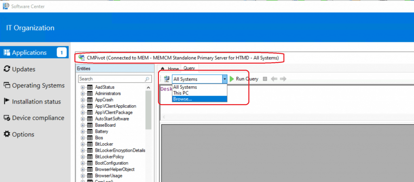Select the BitLocker entity
Image resolution: width=414 pixels, height=182 pixels.
click(104, 144)
